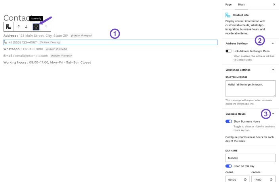Screen dimensions: 279x182
Task: Click the clock icon in Closes field
Action: coord(271,180)
